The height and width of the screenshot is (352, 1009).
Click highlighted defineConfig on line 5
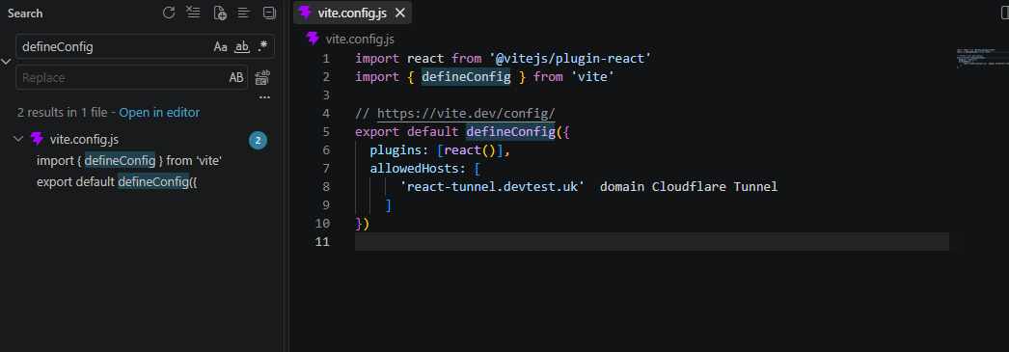coord(511,132)
